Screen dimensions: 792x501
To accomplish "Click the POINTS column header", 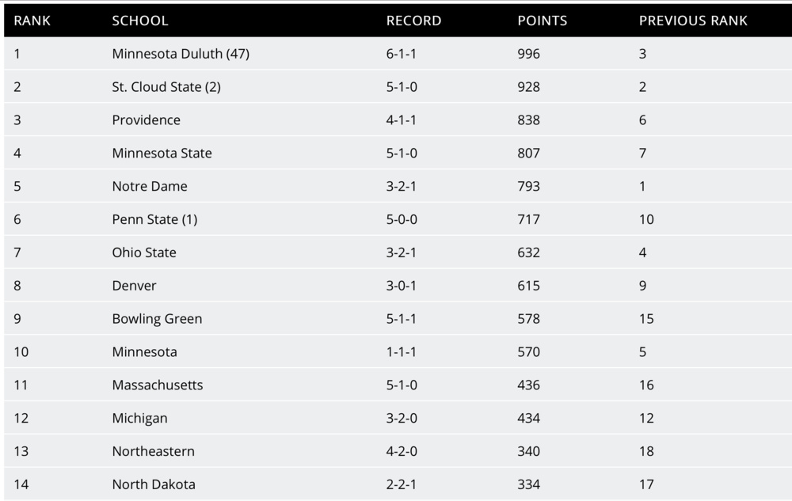I will tap(543, 21).
